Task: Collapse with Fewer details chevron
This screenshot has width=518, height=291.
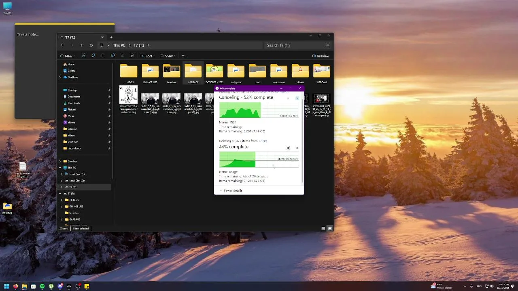Action: [x=221, y=190]
